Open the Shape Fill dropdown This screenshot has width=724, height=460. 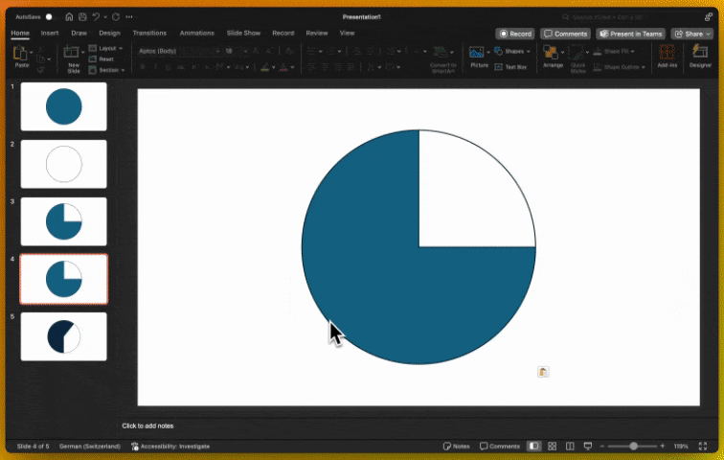(x=614, y=51)
